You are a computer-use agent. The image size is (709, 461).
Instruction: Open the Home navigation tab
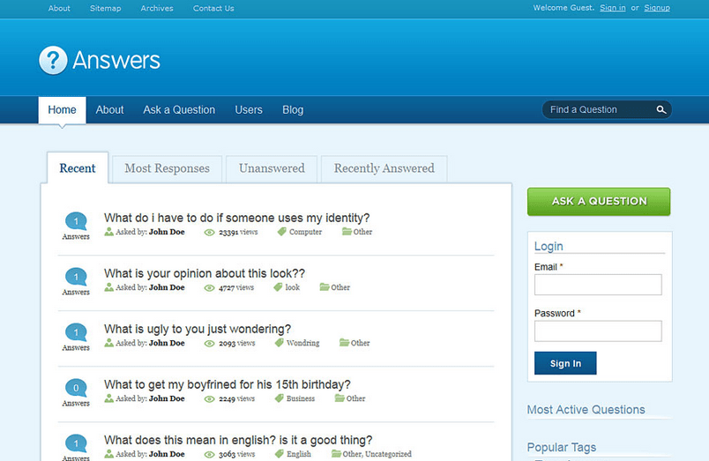tap(62, 110)
